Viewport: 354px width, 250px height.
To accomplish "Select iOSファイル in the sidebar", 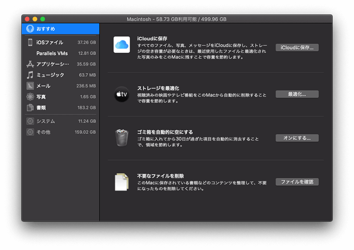I will (61, 42).
